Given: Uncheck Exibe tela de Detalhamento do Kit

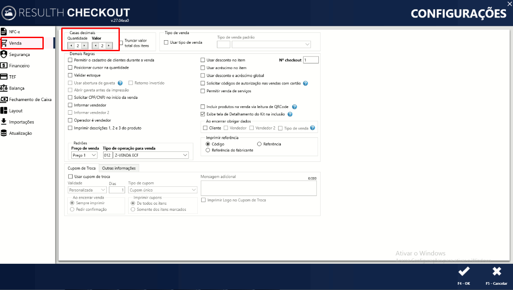Looking at the screenshot, I should pyautogui.click(x=202, y=114).
